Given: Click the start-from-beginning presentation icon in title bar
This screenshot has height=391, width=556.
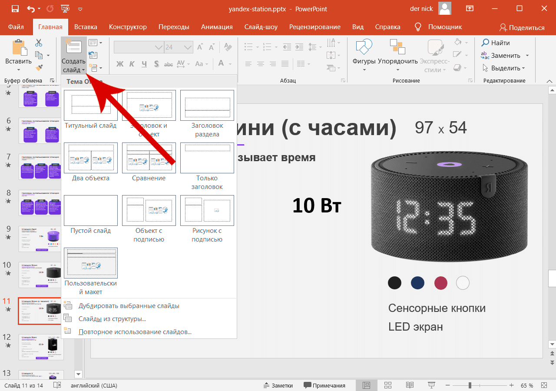Looking at the screenshot, I should point(65,9).
